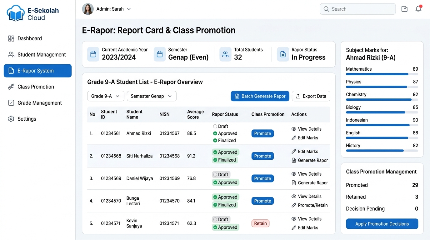Toggle Finalized status for Siti Nurhaliza
Image resolution: width=430 pixels, height=240 pixels.
point(225,160)
